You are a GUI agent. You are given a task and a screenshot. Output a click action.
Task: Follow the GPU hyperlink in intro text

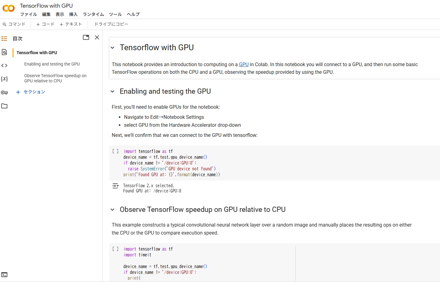pyautogui.click(x=244, y=64)
